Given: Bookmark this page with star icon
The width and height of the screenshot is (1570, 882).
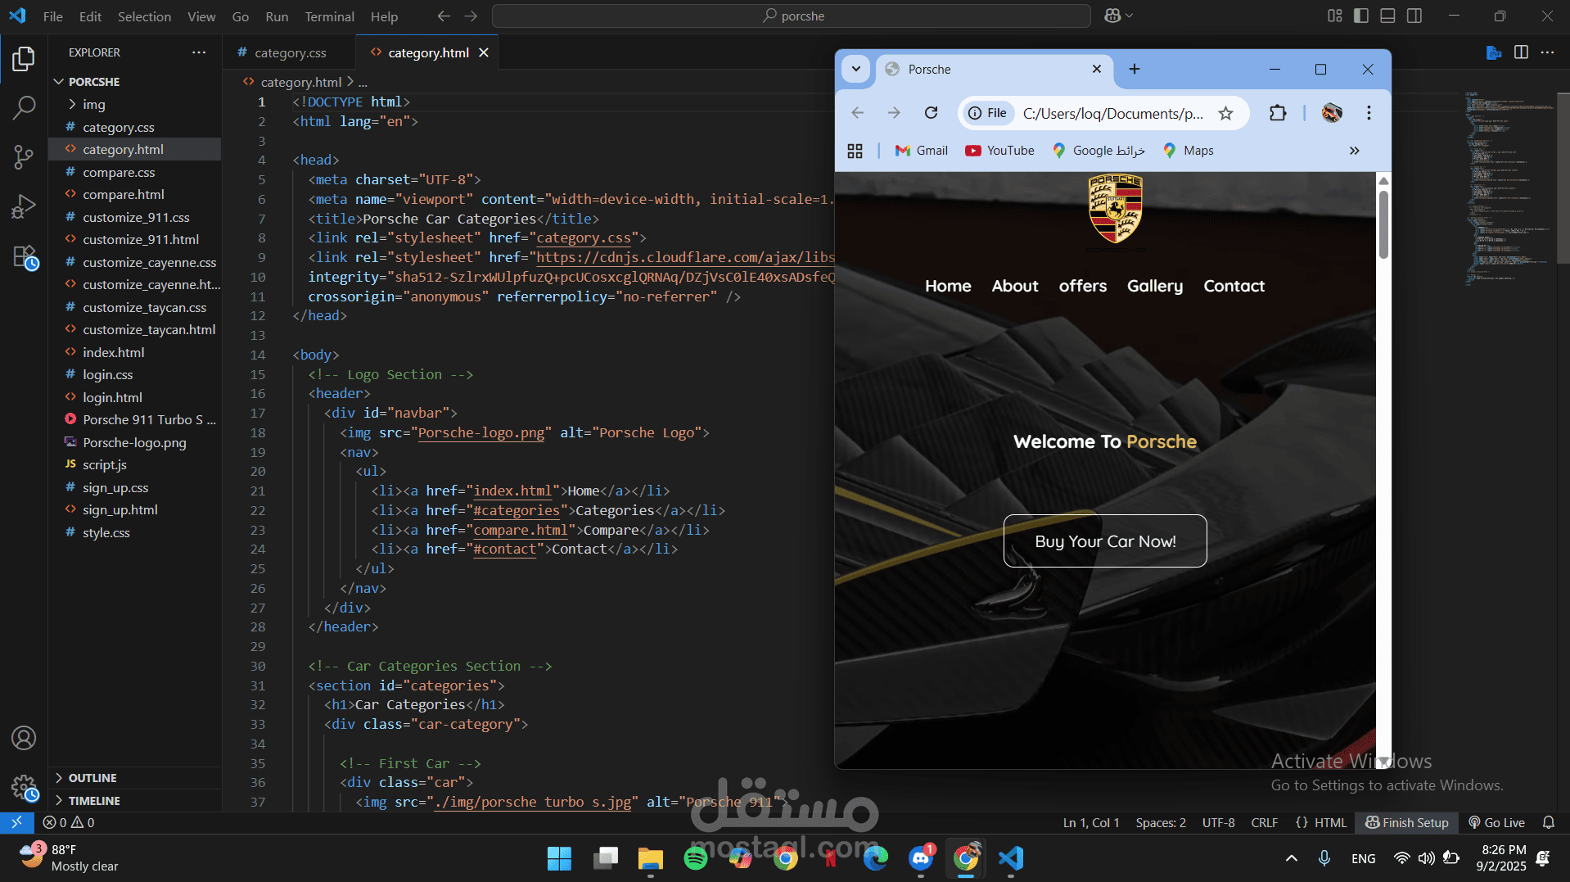Looking at the screenshot, I should (1225, 113).
